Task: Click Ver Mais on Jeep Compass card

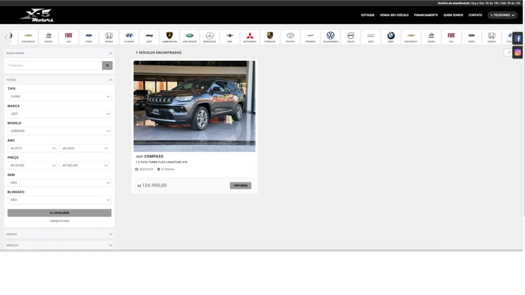Action: (240, 185)
